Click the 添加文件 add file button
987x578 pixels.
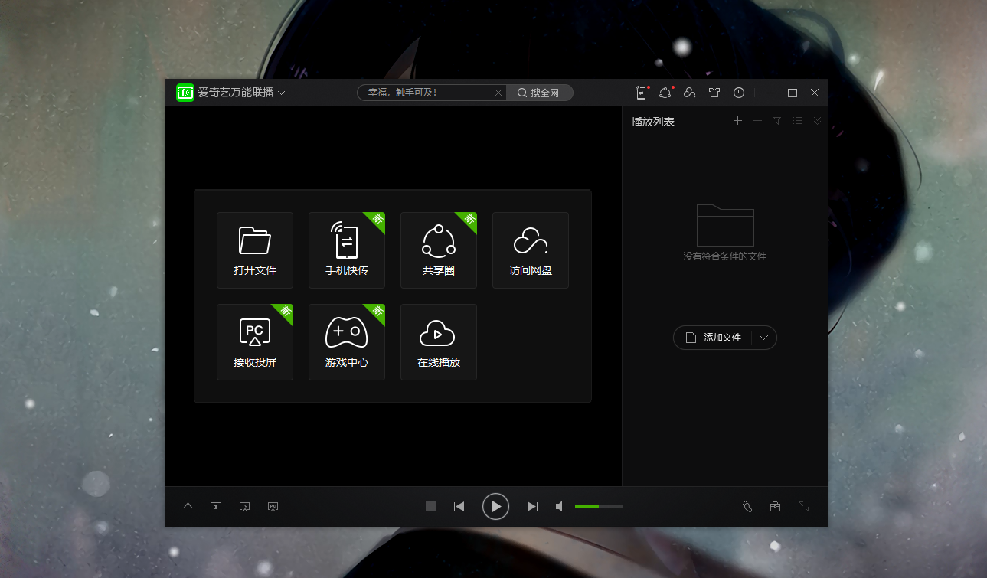(x=714, y=338)
